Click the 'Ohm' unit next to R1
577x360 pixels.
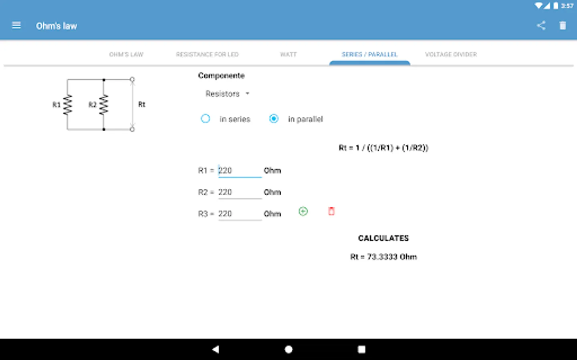pos(272,171)
